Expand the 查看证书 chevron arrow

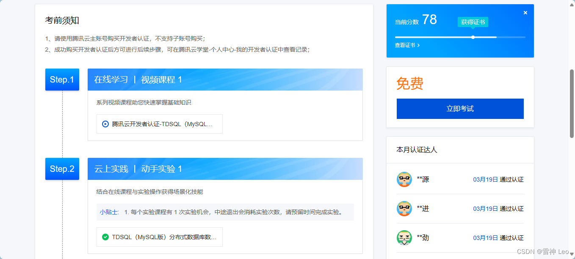click(x=418, y=45)
